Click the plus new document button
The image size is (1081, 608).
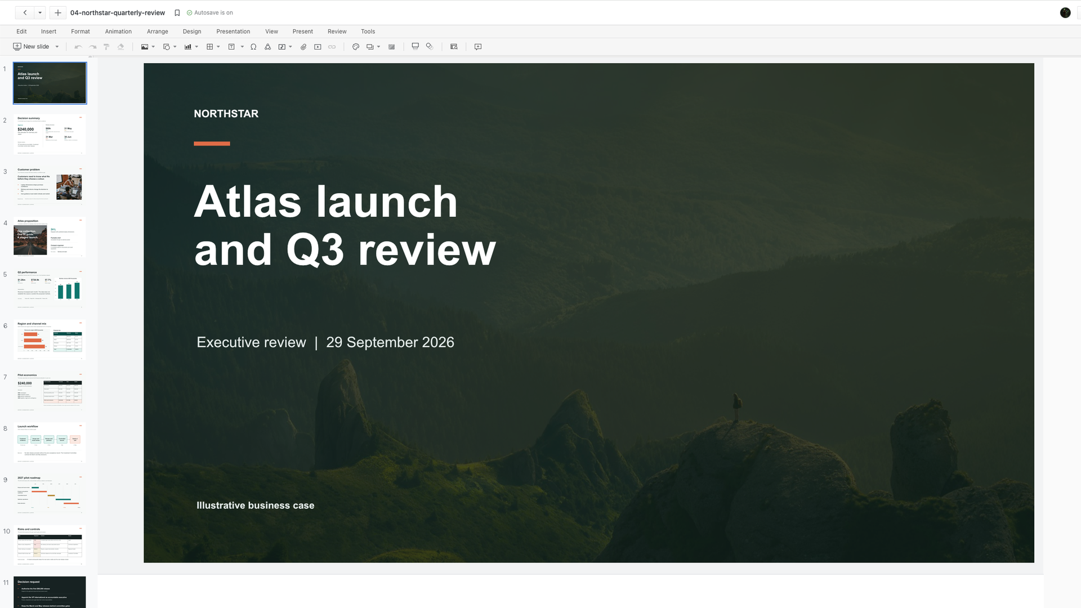click(x=57, y=12)
